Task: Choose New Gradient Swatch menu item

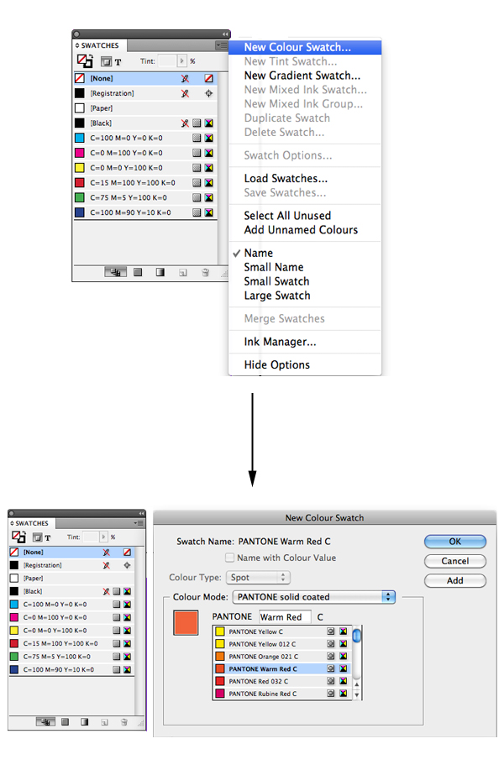Action: coord(302,76)
